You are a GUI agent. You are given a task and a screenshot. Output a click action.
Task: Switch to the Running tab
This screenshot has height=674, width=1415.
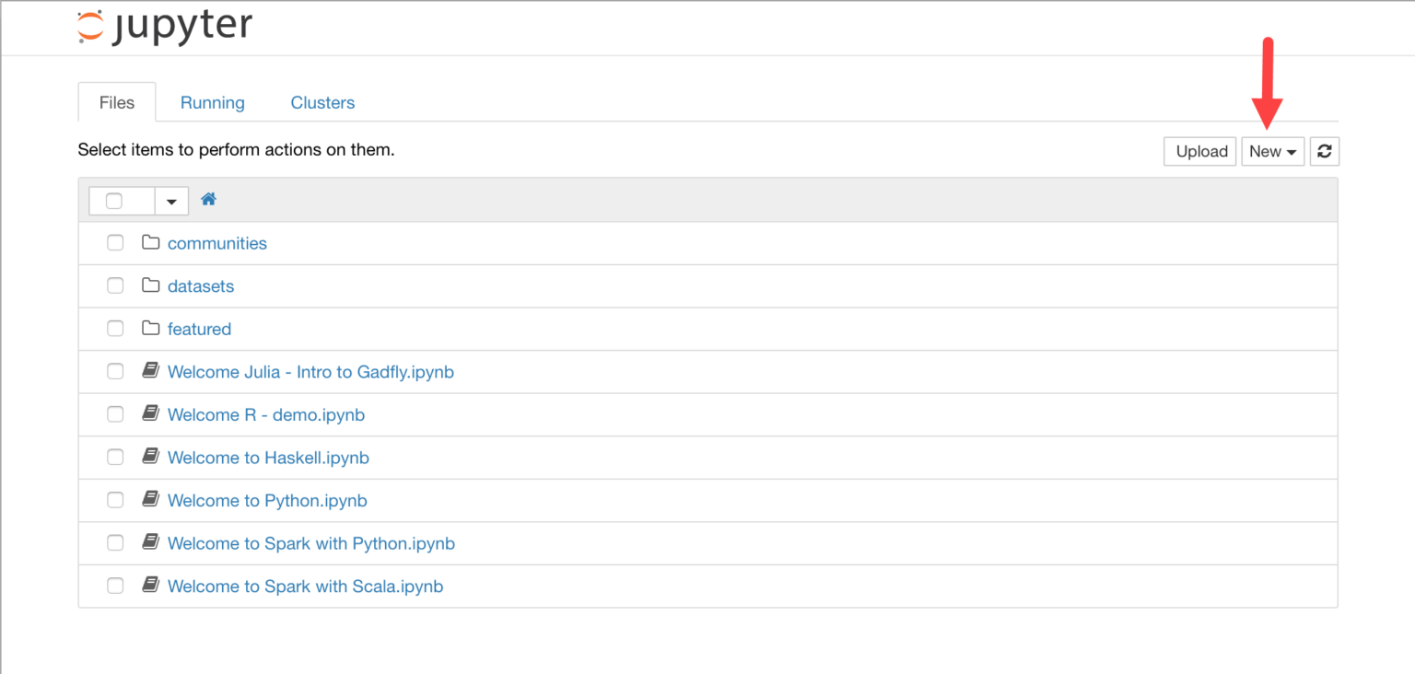[213, 102]
